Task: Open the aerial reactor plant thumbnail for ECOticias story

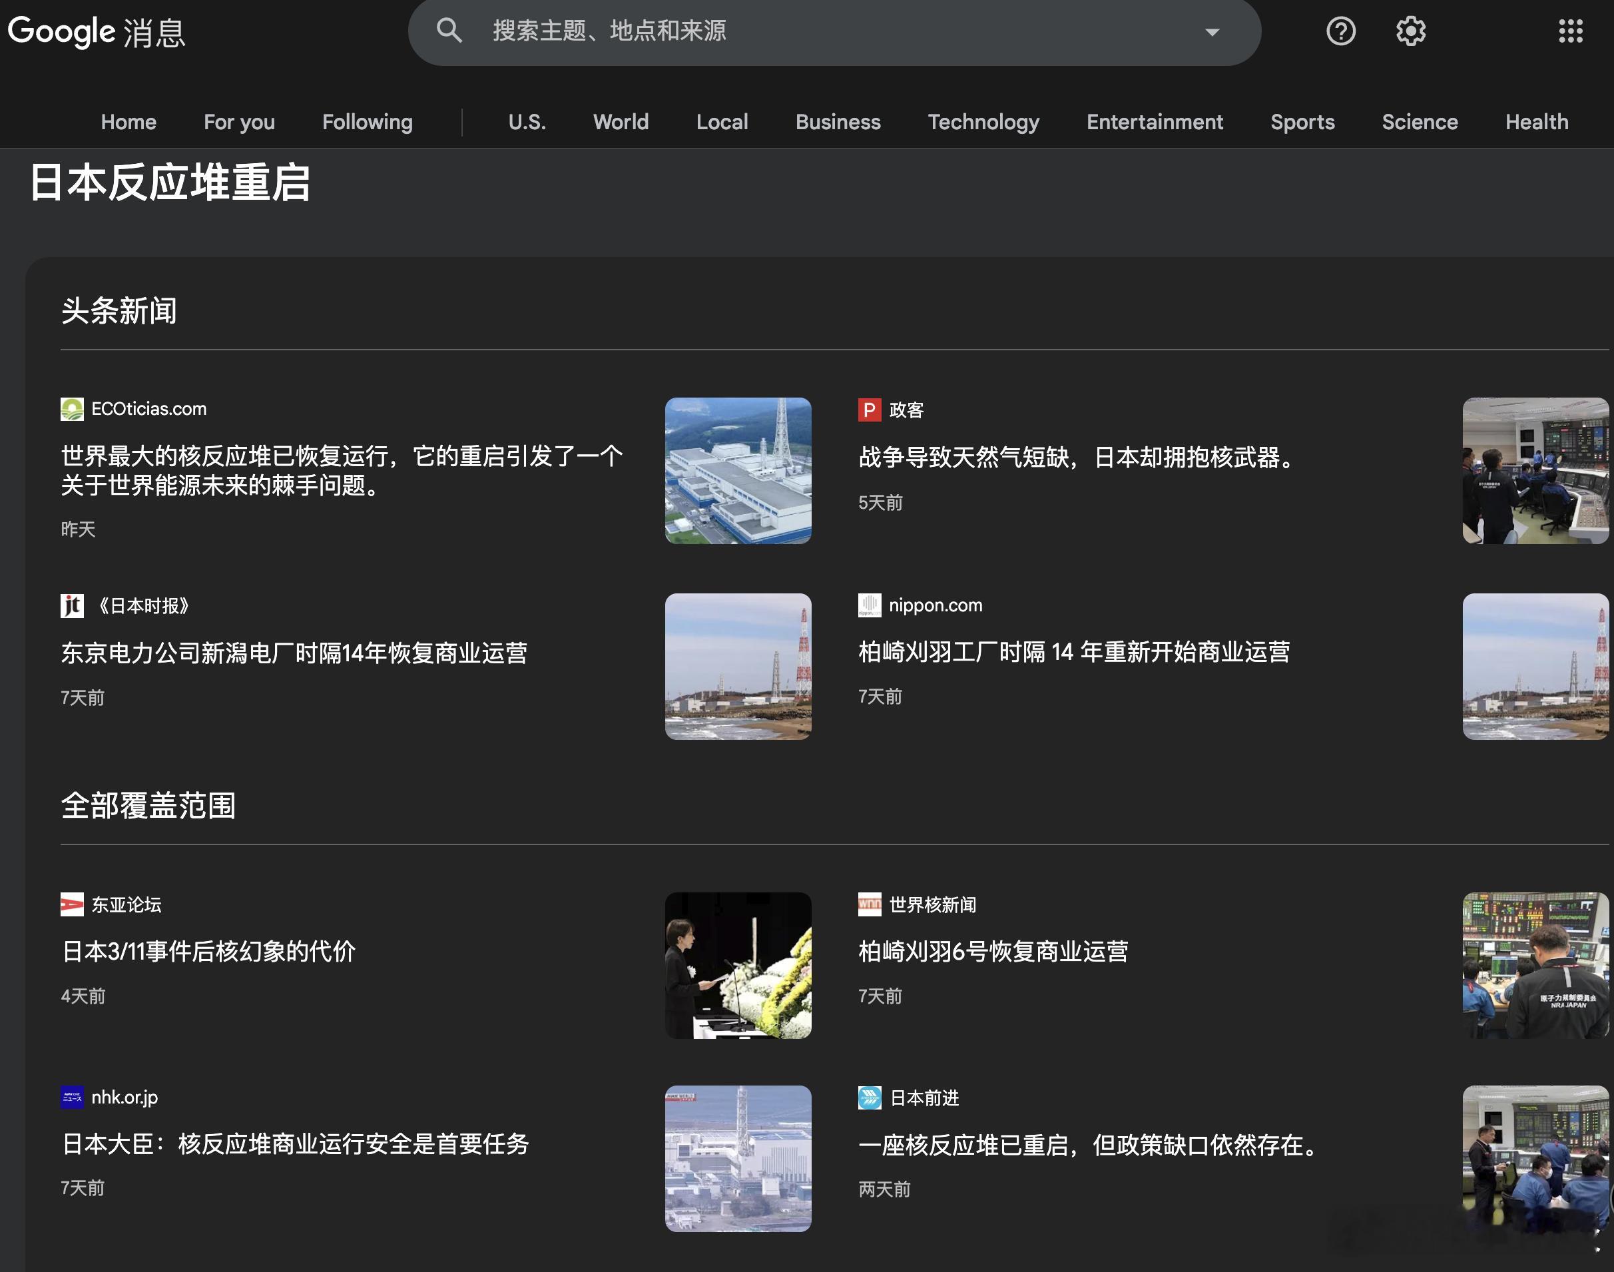Action: [x=738, y=471]
